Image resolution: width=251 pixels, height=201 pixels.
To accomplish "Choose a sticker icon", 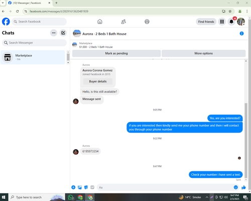I will (x=86, y=187).
